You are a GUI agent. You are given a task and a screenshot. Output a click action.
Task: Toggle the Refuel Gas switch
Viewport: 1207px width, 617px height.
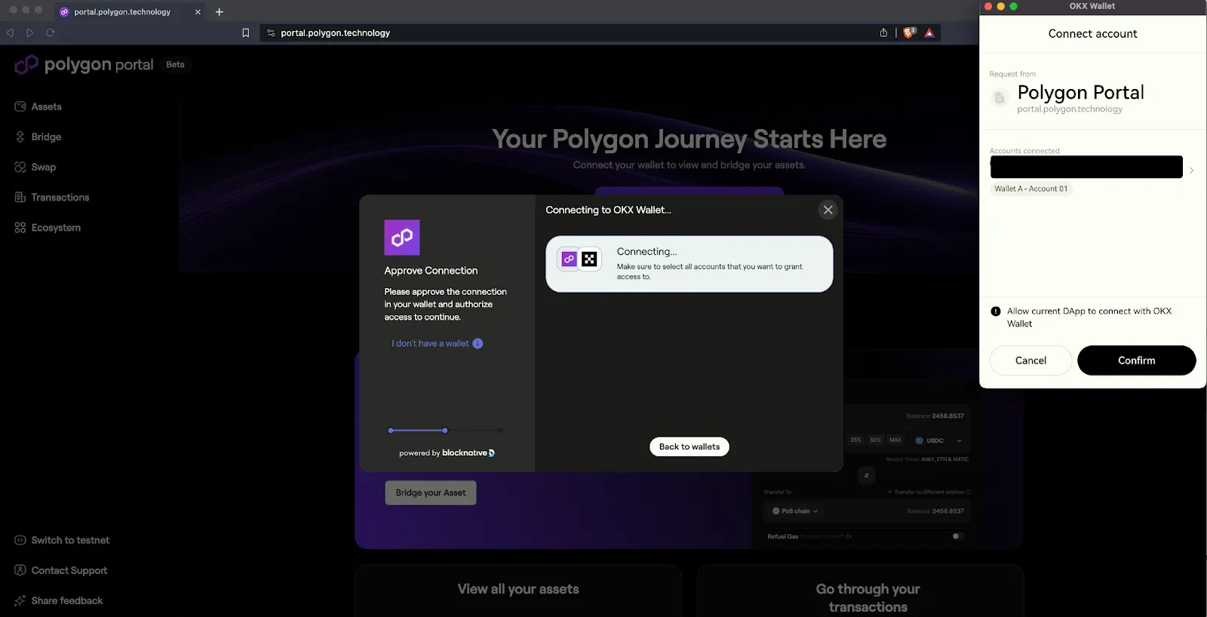pos(957,536)
